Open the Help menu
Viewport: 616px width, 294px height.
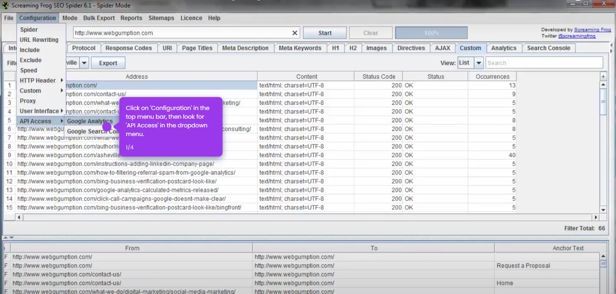[214, 18]
